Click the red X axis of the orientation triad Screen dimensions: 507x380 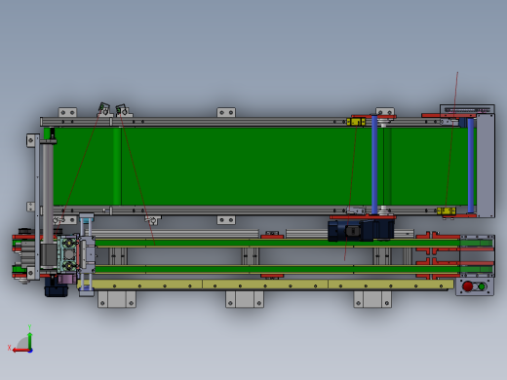click(x=21, y=350)
